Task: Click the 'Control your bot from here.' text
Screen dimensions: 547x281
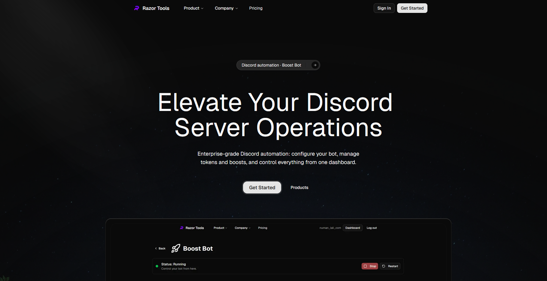Action: 179,269
